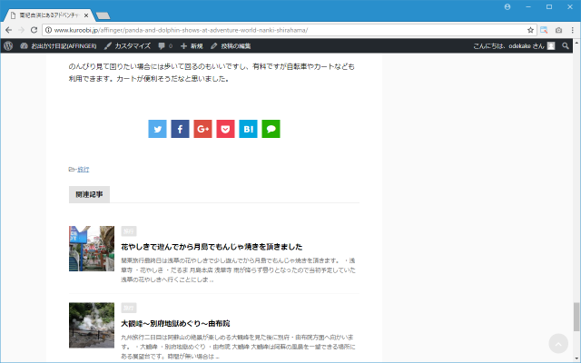Open the 旅行 category link under share buttons
The height and width of the screenshot is (363, 581).
[84, 170]
